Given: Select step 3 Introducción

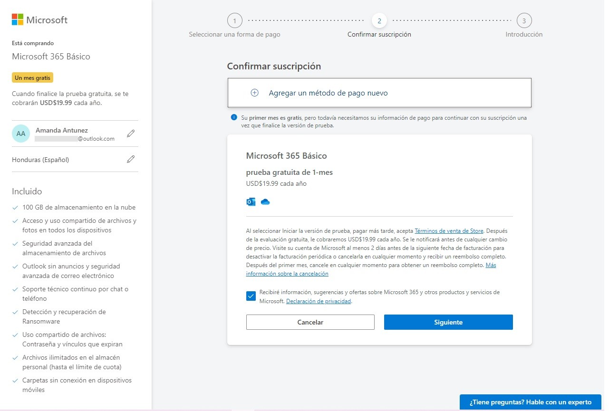Looking at the screenshot, I should (x=524, y=21).
